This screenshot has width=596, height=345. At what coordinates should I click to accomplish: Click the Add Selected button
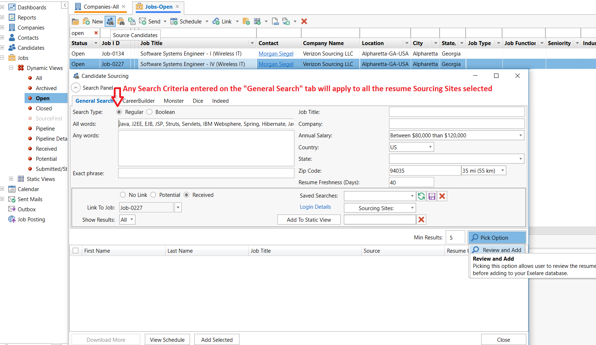point(217,340)
